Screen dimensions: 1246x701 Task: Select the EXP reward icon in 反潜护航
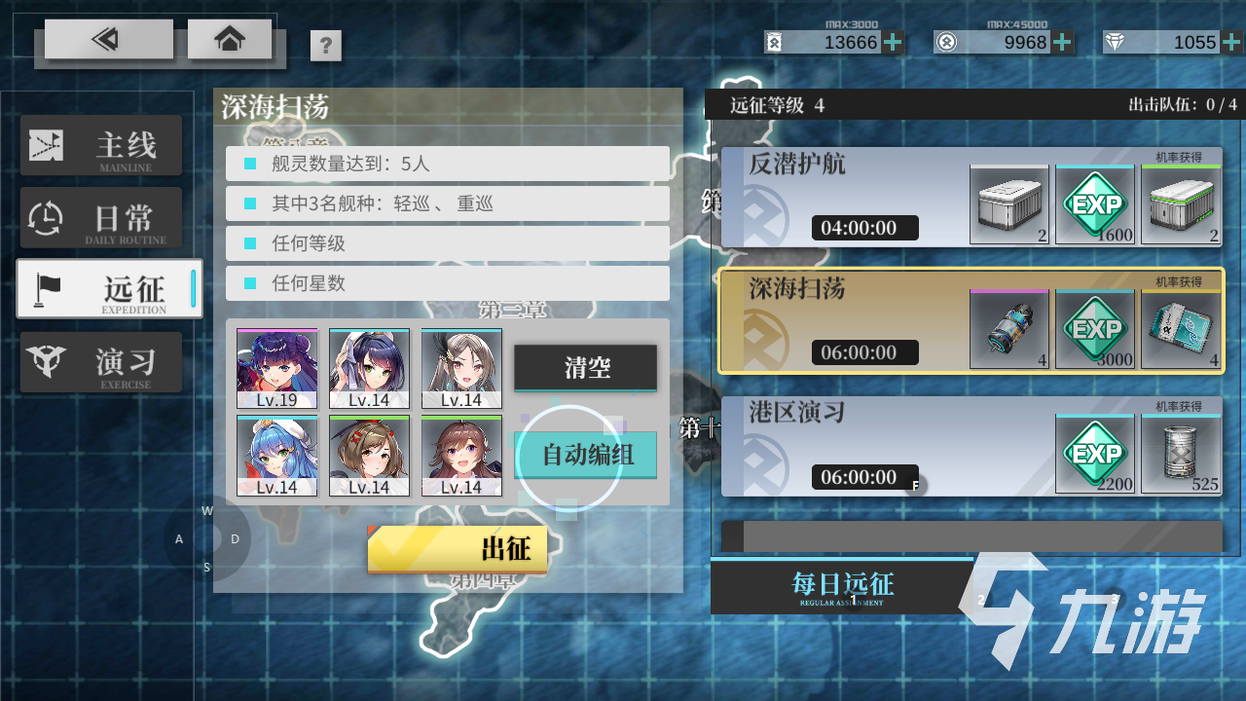click(1095, 204)
